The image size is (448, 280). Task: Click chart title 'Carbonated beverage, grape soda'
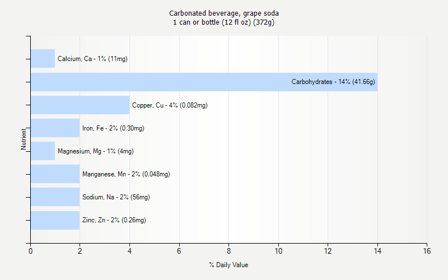coord(224,13)
